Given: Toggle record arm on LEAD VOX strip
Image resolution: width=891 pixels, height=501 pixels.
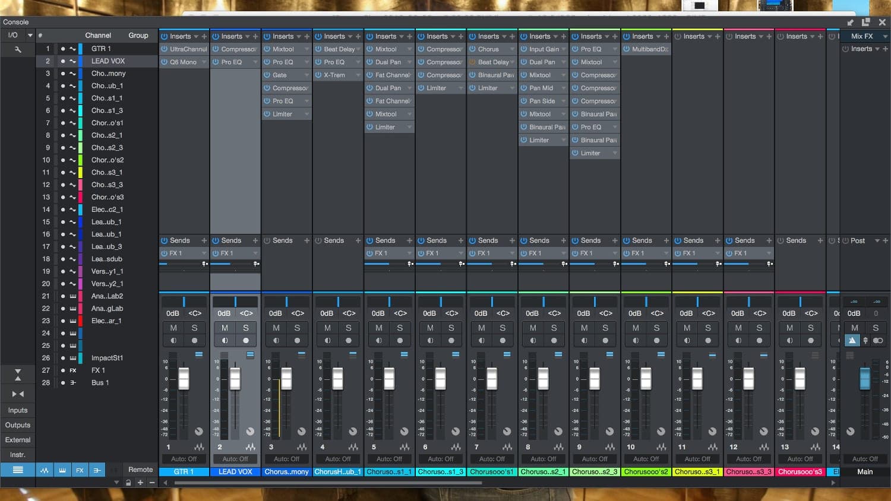Looking at the screenshot, I should click(x=246, y=340).
